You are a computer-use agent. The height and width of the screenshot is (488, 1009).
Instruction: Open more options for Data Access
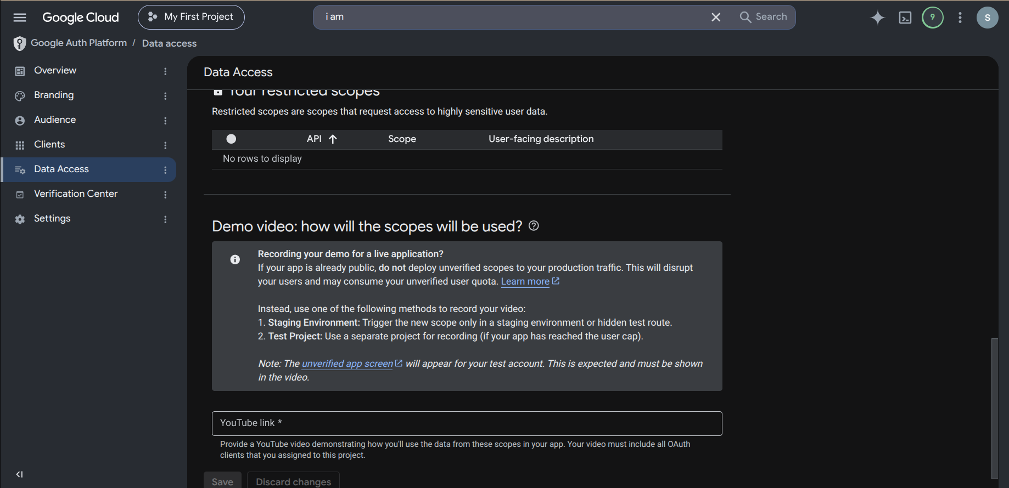click(165, 170)
